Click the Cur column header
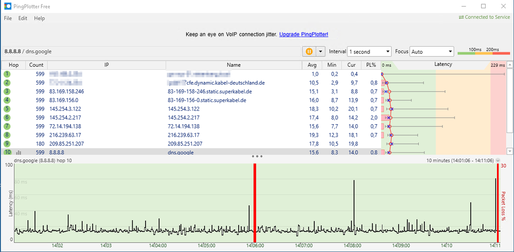The height and width of the screenshot is (252, 514). (351, 65)
